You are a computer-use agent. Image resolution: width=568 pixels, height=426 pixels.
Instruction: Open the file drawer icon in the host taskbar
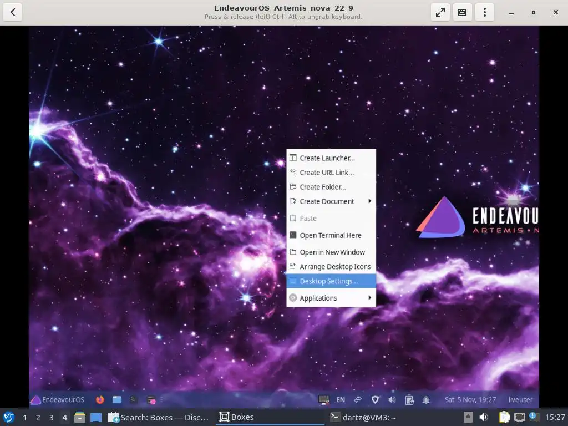[x=80, y=417]
